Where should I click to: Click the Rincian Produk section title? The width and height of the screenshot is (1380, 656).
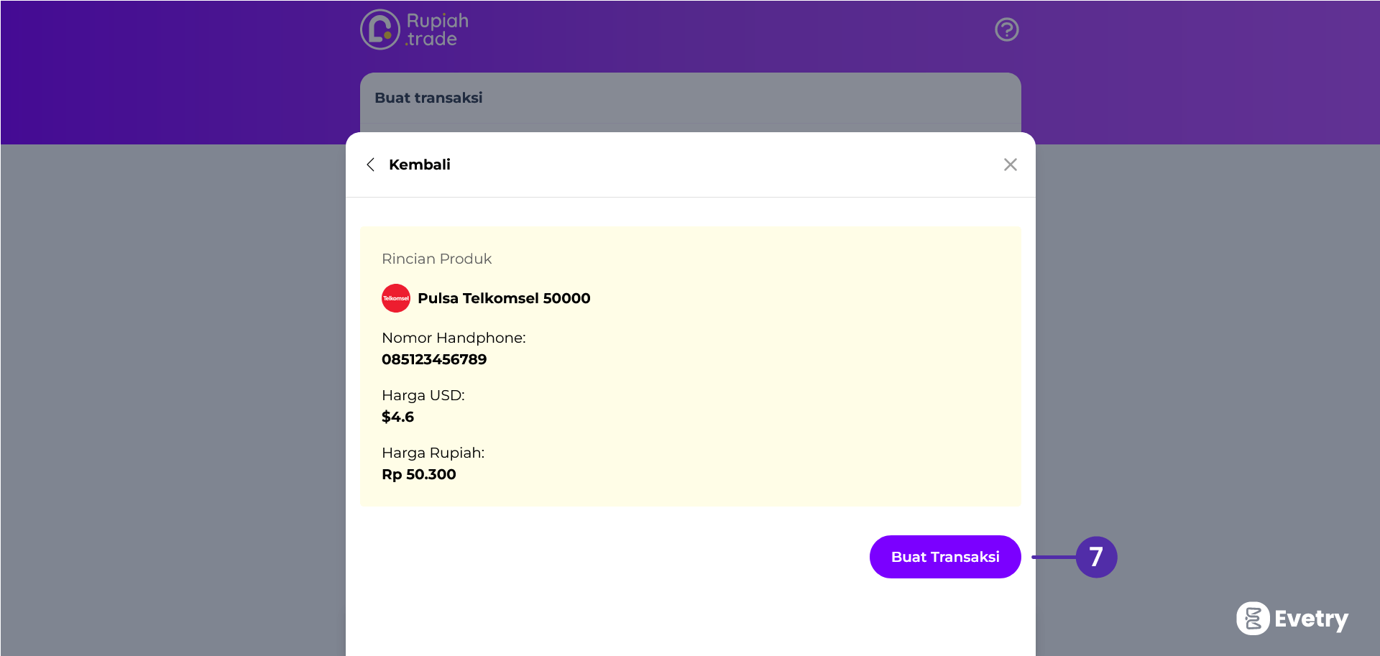[436, 259]
